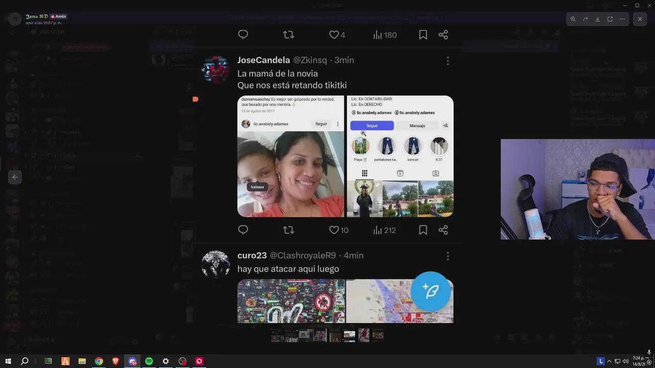Viewport: 655px width, 368px height.
Task: Open Google Chrome from the taskbar
Action: pyautogui.click(x=99, y=361)
